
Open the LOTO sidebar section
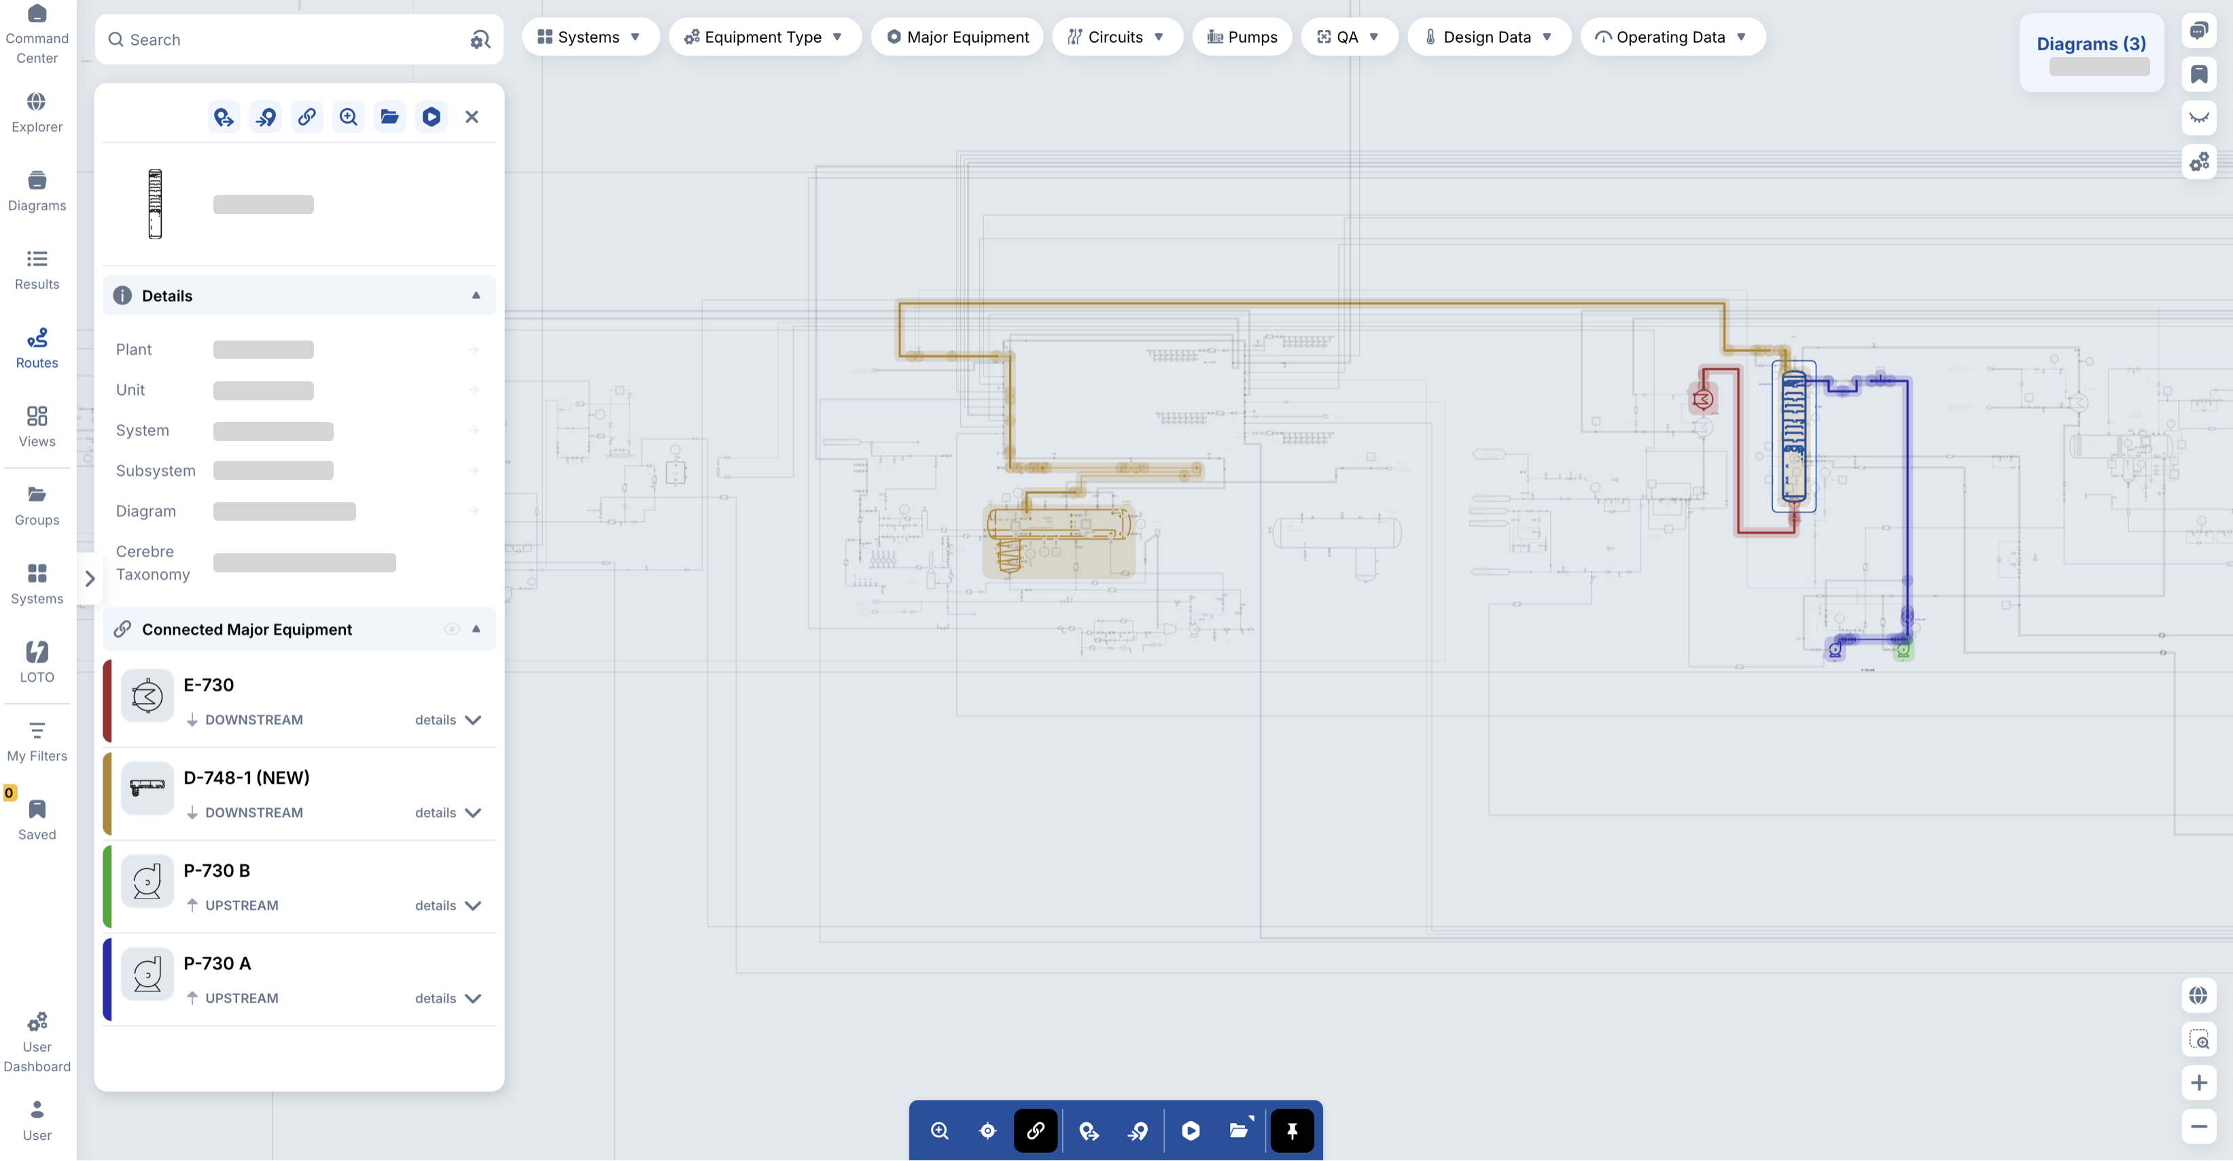pyautogui.click(x=37, y=663)
